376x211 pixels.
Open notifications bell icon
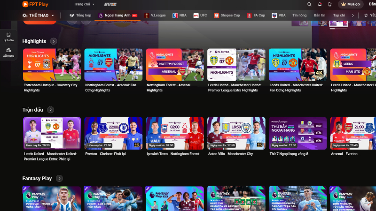(x=320, y=4)
